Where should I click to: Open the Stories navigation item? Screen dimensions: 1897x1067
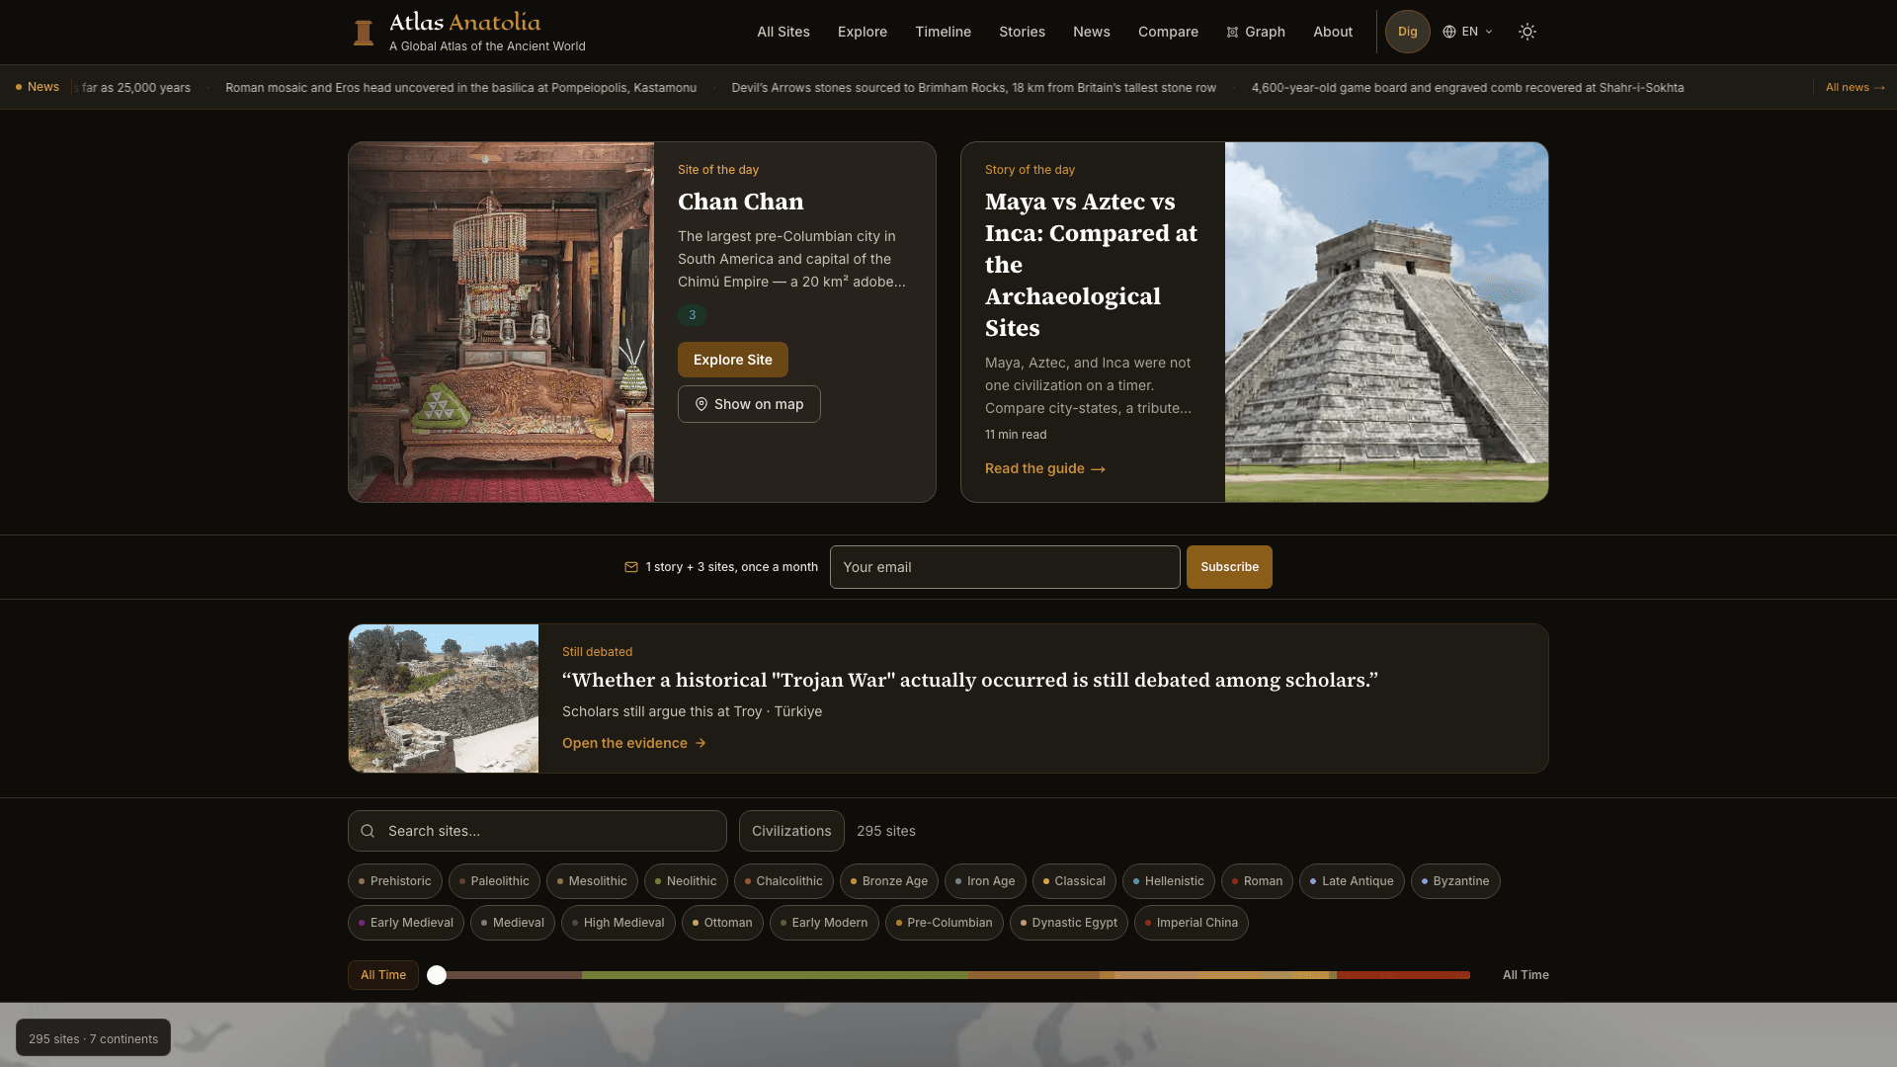1022,32
